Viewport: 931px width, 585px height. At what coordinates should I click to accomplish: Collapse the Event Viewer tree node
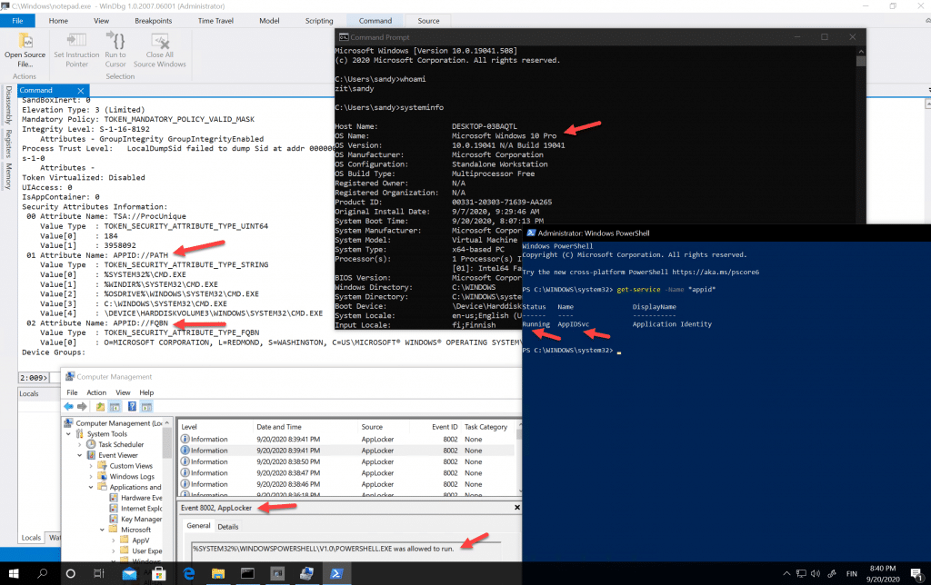[80, 455]
